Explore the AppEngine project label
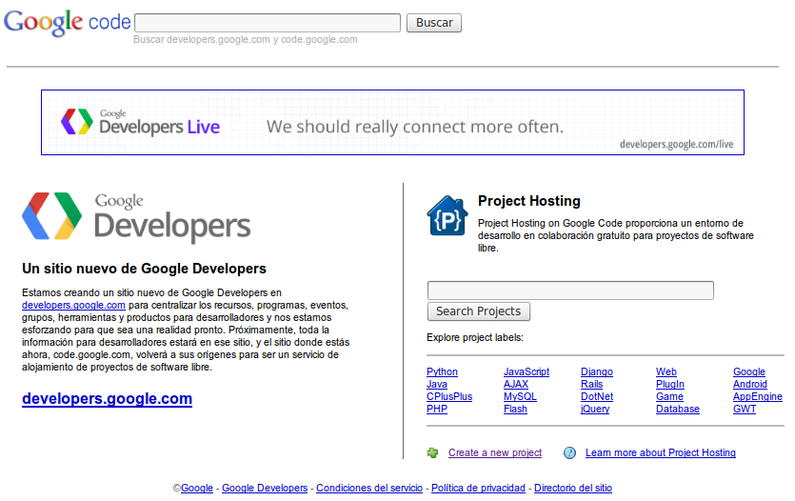Screen dimensions: 795x501 [x=758, y=396]
